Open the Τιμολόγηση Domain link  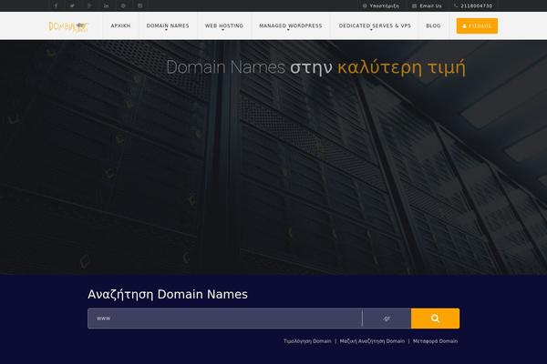click(307, 341)
